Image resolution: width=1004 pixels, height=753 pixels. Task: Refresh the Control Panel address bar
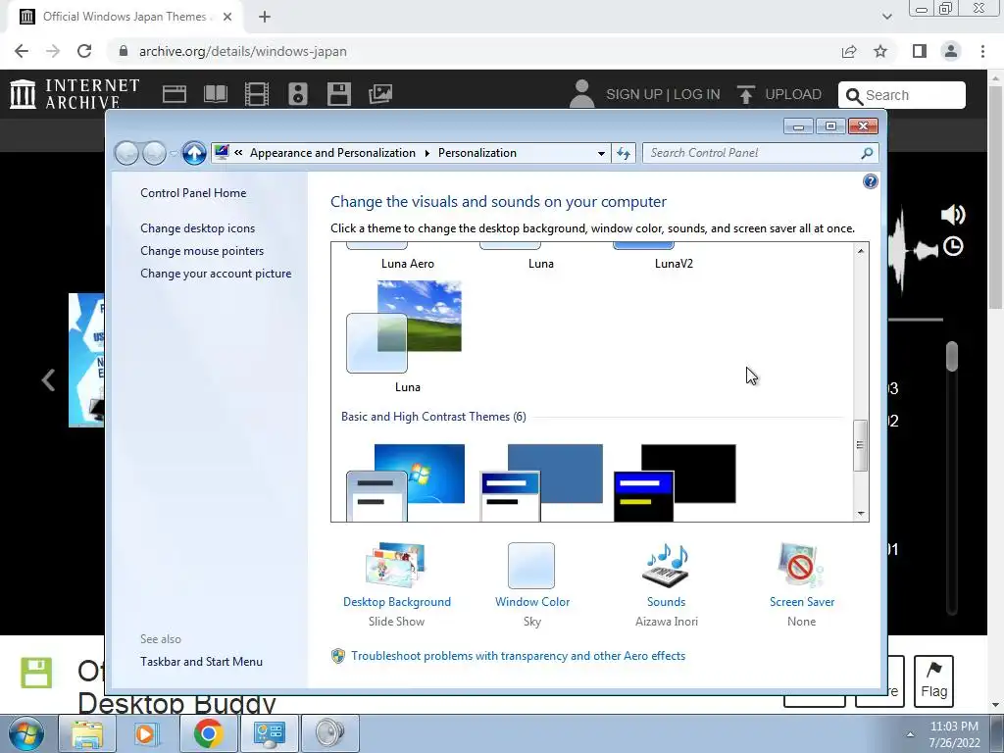point(623,153)
